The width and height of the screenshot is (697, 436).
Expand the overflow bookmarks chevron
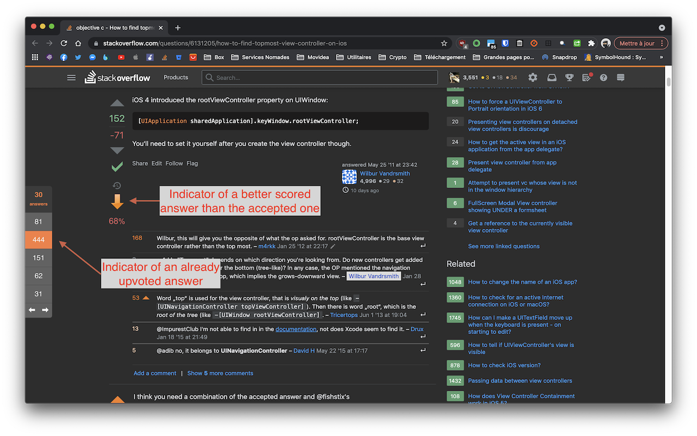(x=662, y=57)
